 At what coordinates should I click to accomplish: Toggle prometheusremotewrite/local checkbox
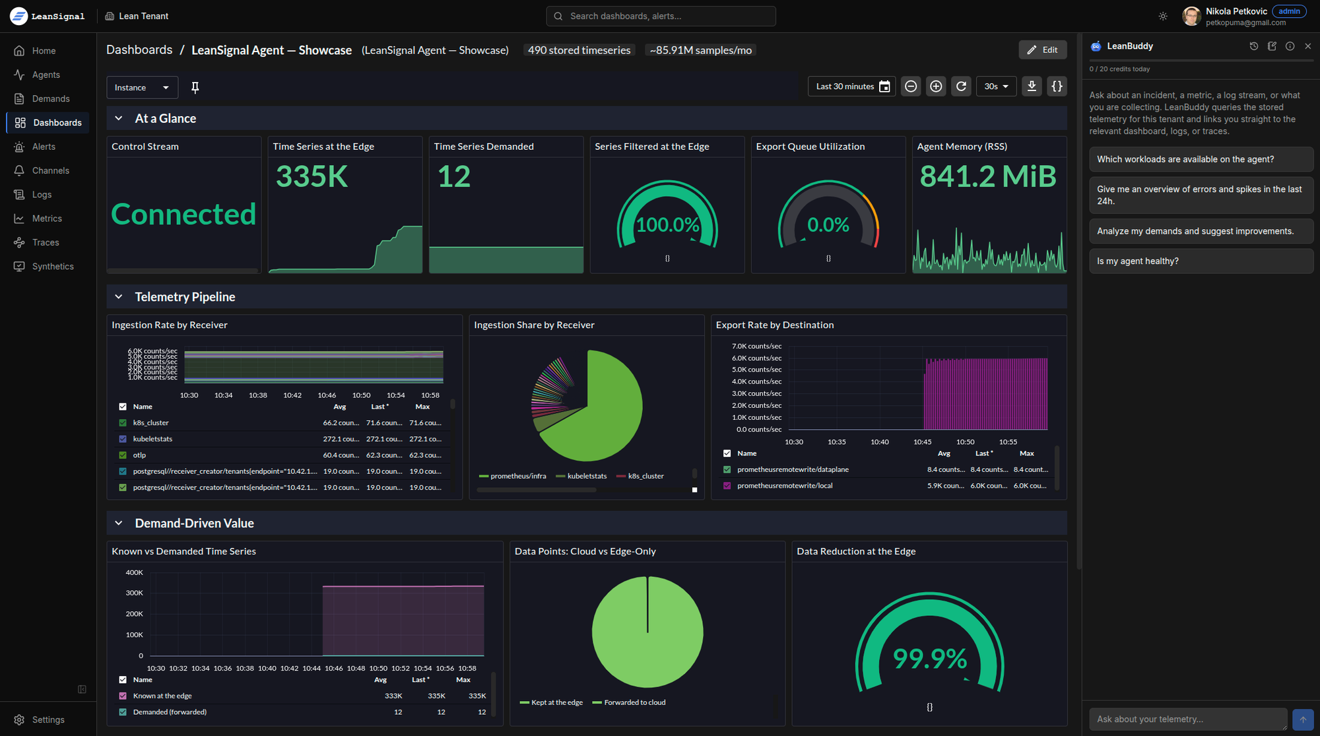pos(727,486)
